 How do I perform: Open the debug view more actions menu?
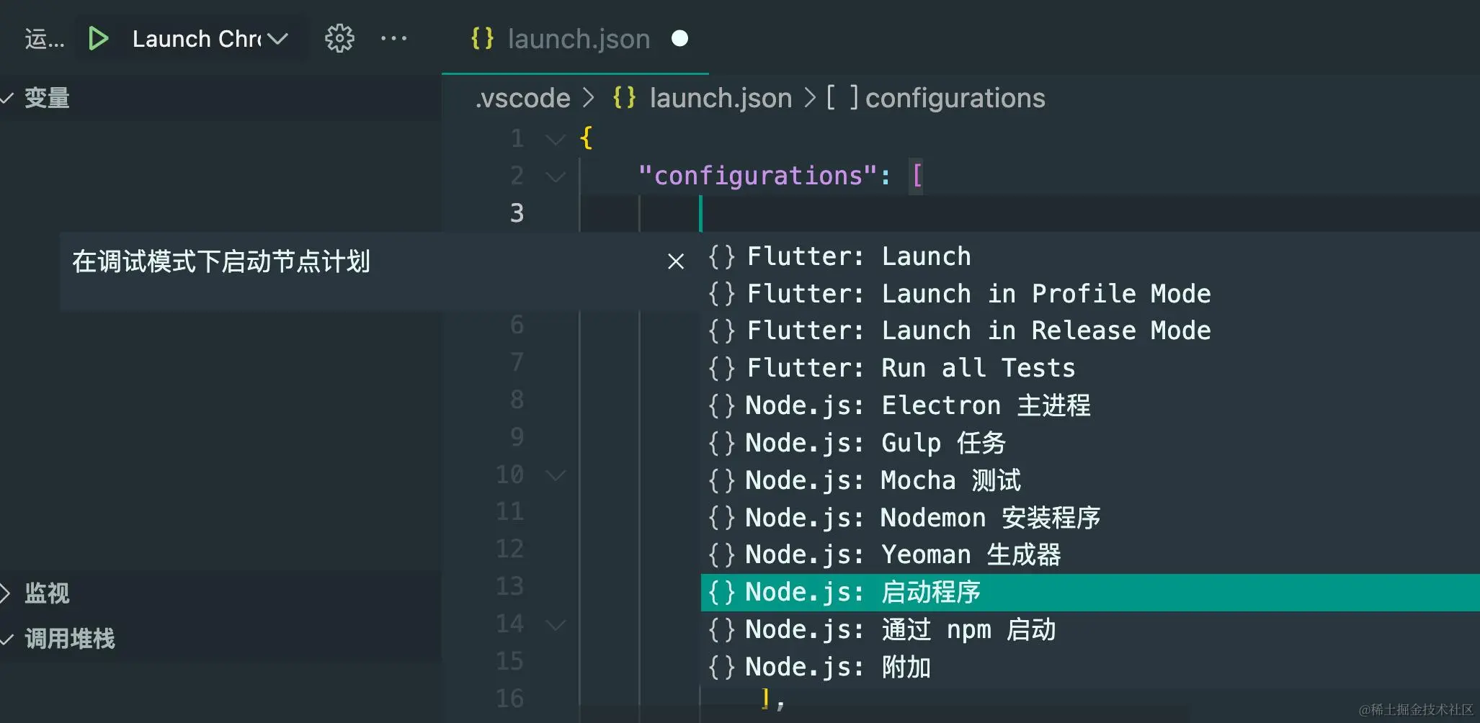(393, 39)
